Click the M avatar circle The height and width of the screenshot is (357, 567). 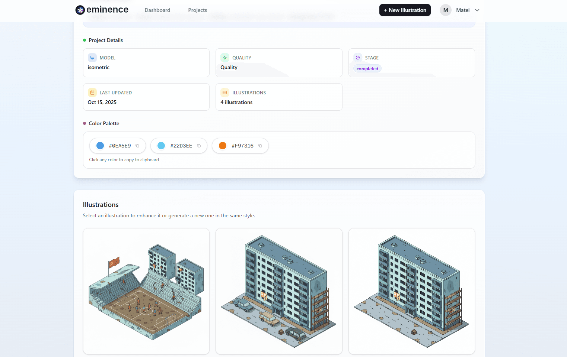click(x=445, y=10)
